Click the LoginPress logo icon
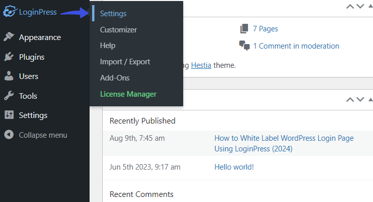The height and width of the screenshot is (202, 373). tap(10, 11)
